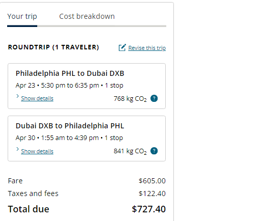Click the pencil edit icon beside Revise this trip
255x221 pixels.
click(x=122, y=47)
